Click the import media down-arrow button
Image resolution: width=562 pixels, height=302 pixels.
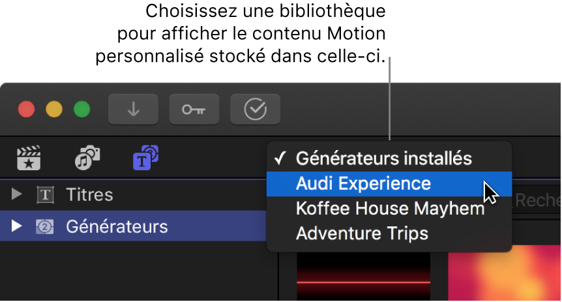pyautogui.click(x=133, y=110)
